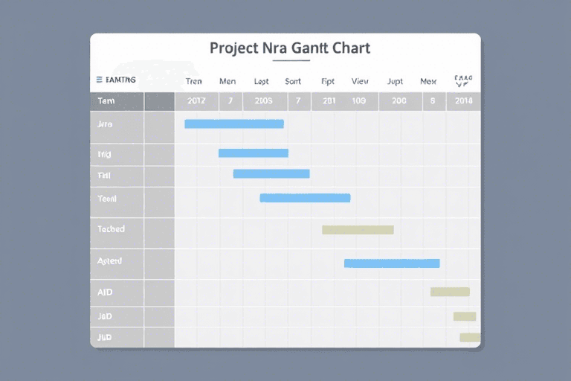Click the Tem column header
The width and height of the screenshot is (571, 381).
click(x=106, y=101)
